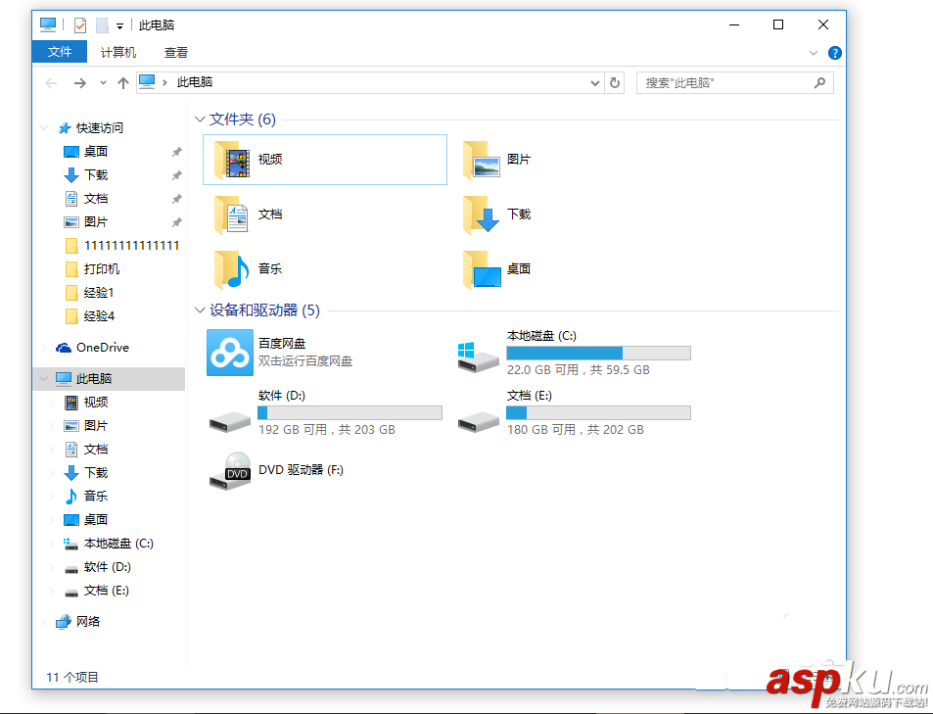Select the 本地磁盘 (C:) drive icon
The width and height of the screenshot is (933, 714).
tap(477, 353)
